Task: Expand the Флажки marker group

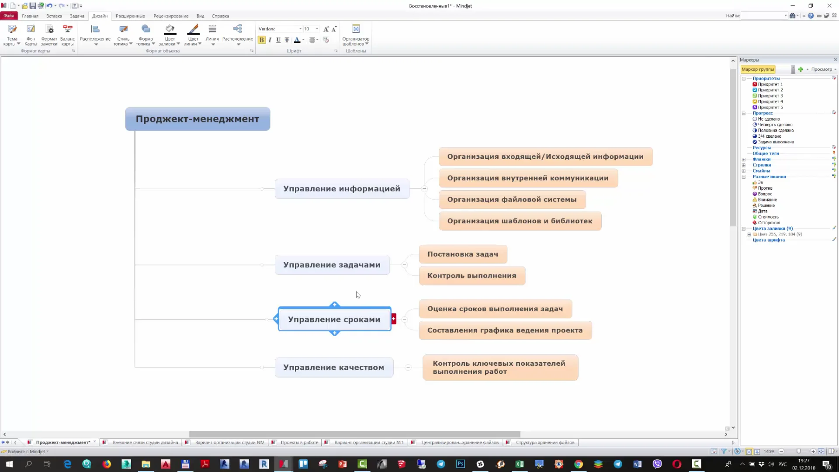Action: (x=743, y=159)
